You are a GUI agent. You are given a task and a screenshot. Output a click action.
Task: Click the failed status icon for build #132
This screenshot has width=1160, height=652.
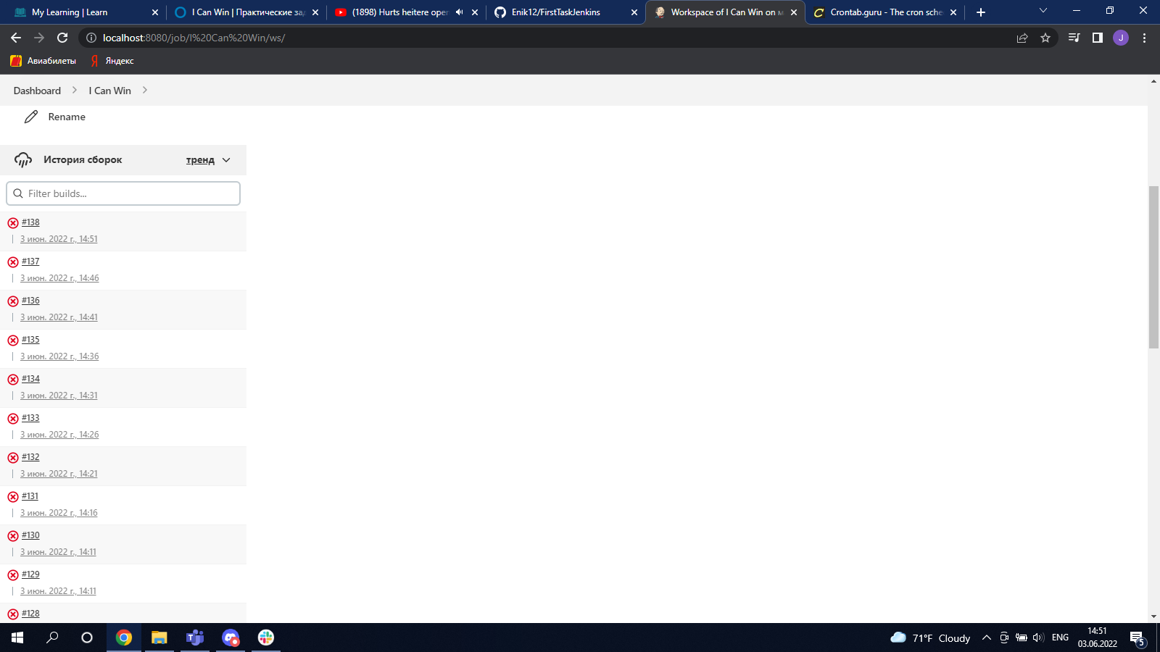13,458
